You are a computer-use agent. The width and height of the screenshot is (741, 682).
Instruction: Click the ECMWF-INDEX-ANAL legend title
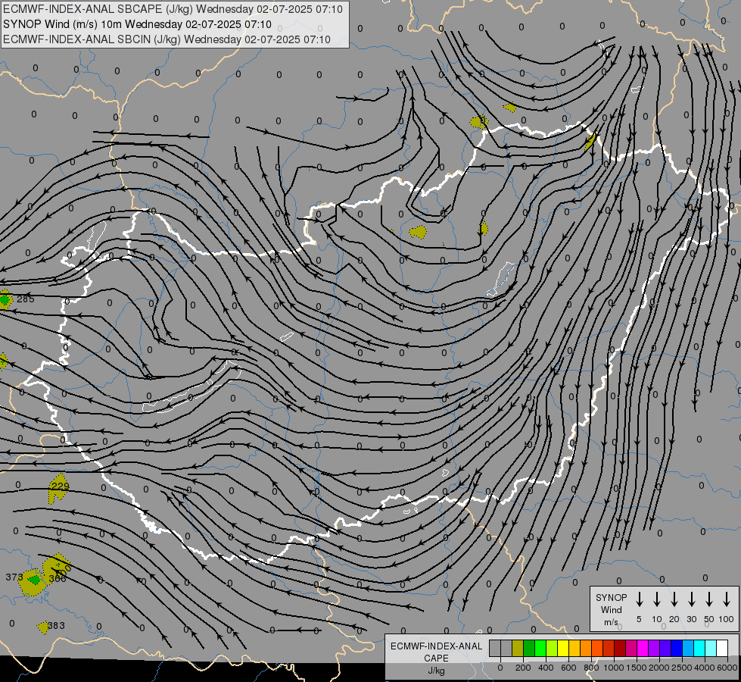point(436,646)
